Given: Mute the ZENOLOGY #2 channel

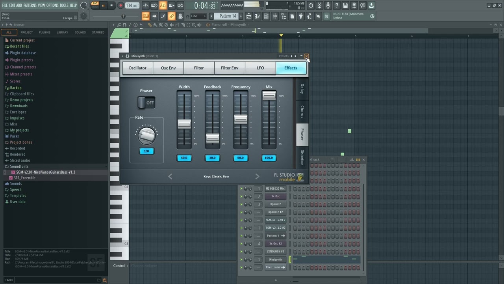Looking at the screenshot, I should click(x=241, y=252).
